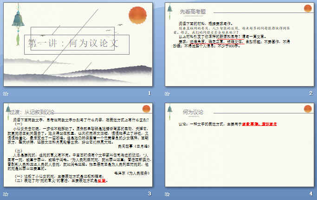This screenshot has width=317, height=200.
Task: Click the title text 第一讲：何为议论文
Action: click(x=73, y=44)
